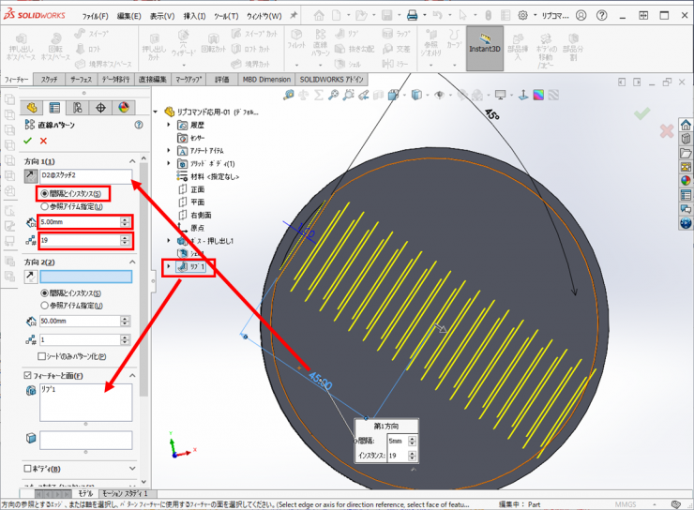Collapse the 方向 1 section
This screenshot has height=510, width=694.
point(143,161)
